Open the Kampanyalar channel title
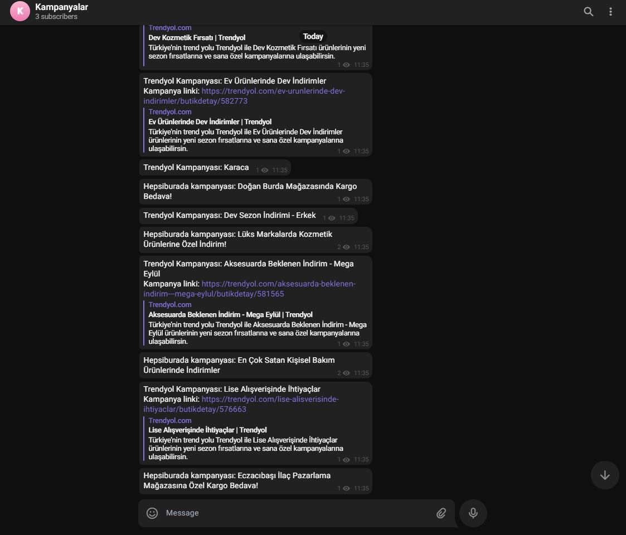This screenshot has width=626, height=535. pyautogui.click(x=61, y=7)
